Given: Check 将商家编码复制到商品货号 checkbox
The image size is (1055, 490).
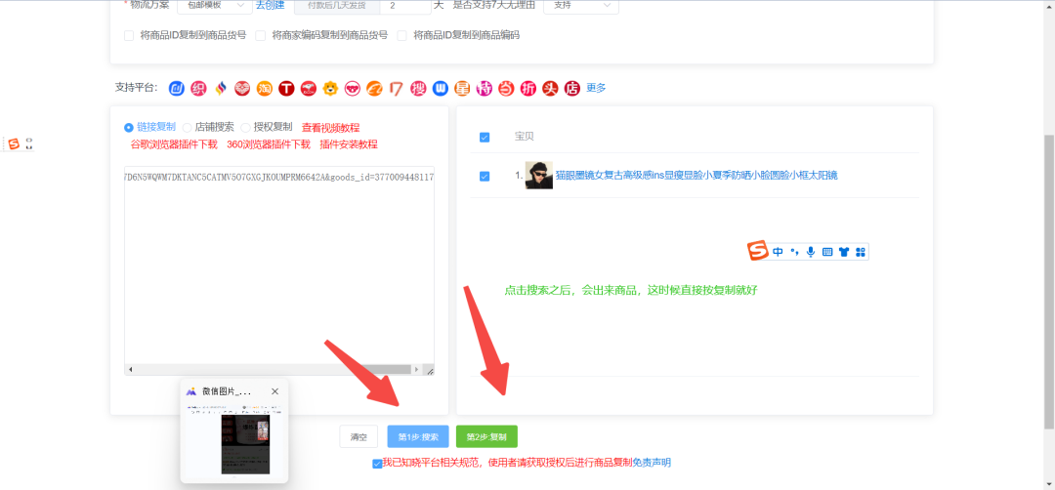Looking at the screenshot, I should [261, 35].
